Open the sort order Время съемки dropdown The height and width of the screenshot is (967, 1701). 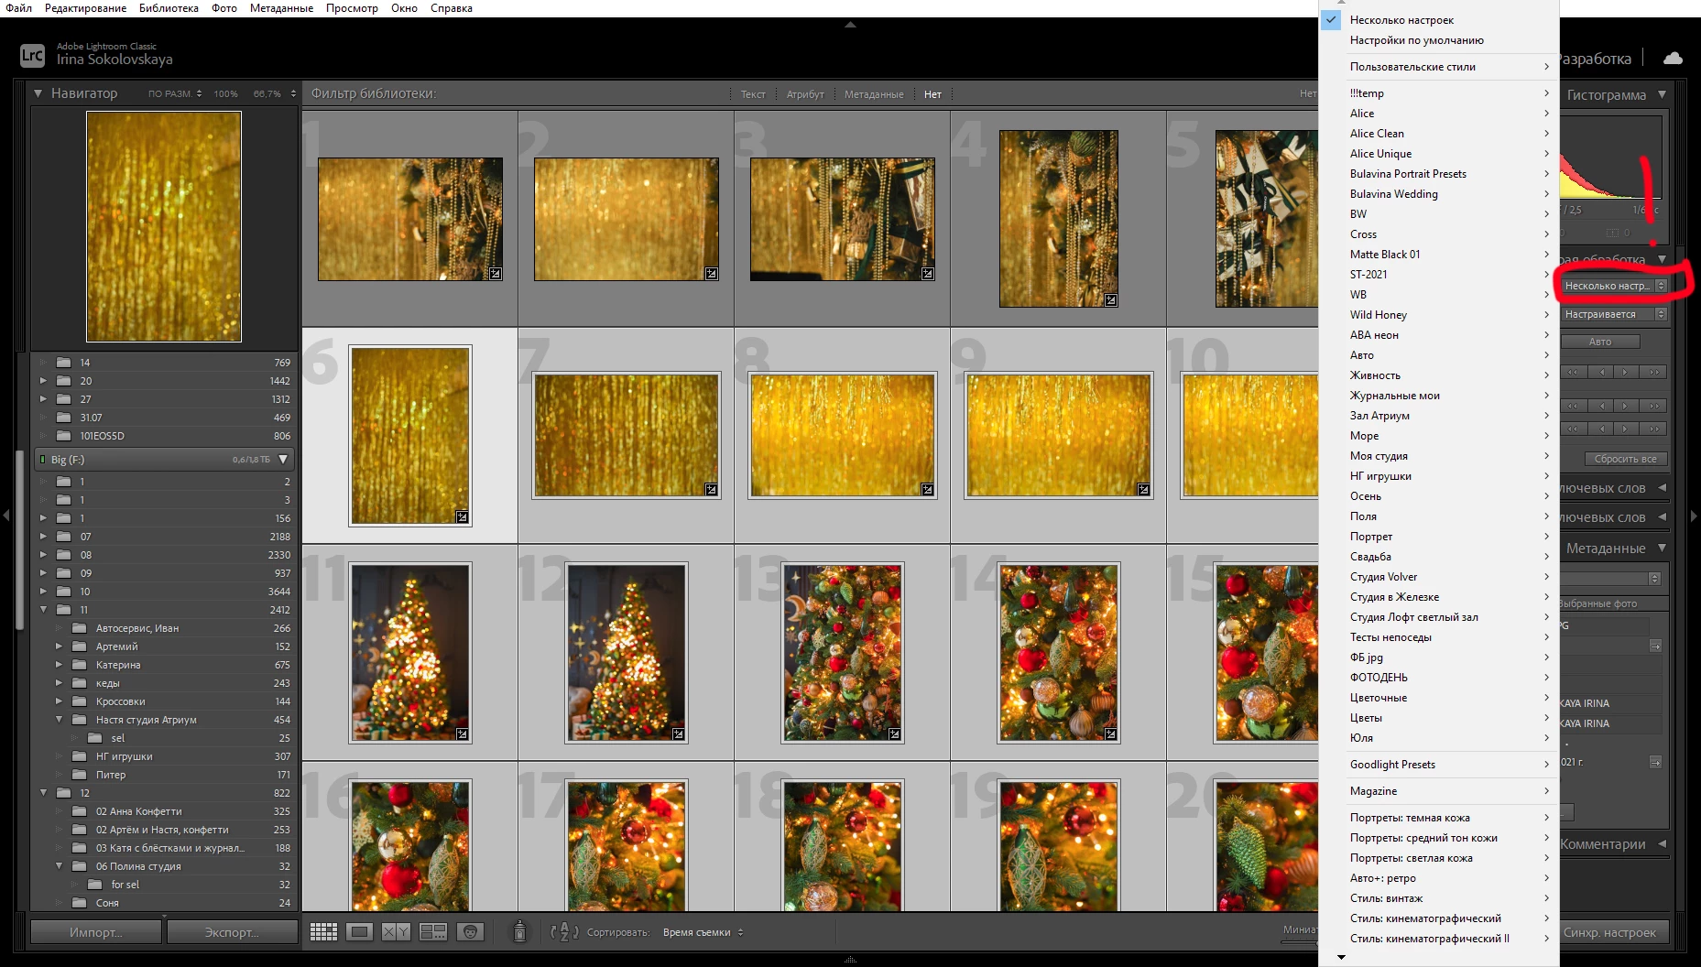coord(703,932)
